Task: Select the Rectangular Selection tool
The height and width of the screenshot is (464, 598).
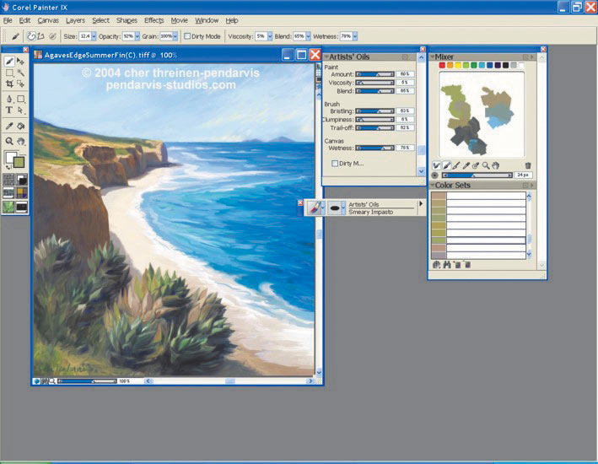Action: coord(9,73)
